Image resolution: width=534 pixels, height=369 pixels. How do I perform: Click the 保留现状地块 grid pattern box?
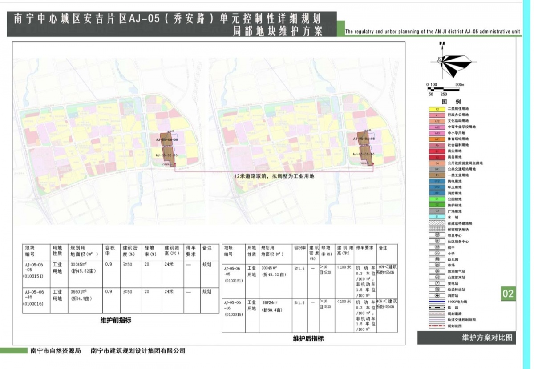[437, 229]
